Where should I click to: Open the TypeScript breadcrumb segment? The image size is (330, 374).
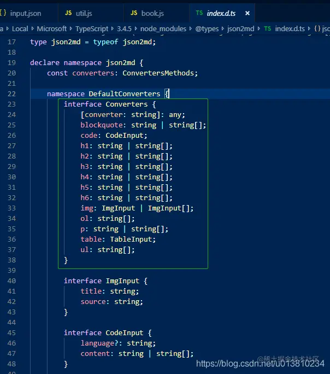point(92,29)
